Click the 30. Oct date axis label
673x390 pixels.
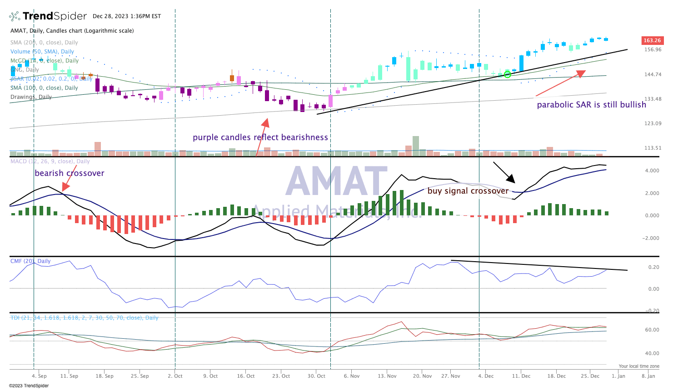[316, 376]
